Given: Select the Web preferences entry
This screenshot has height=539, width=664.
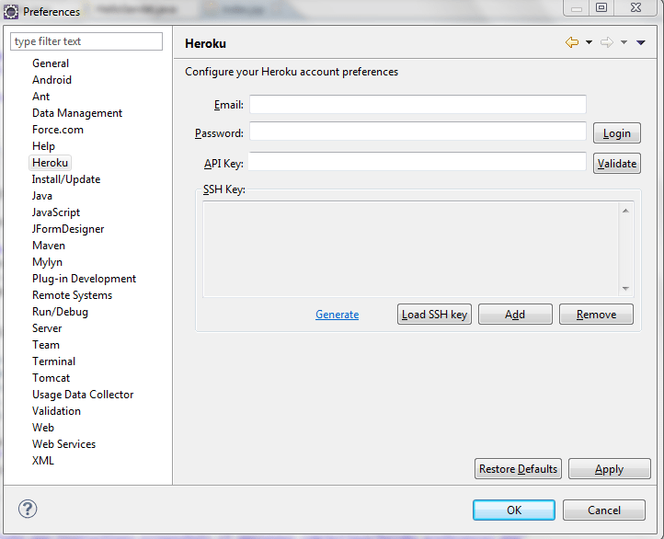Looking at the screenshot, I should (43, 427).
